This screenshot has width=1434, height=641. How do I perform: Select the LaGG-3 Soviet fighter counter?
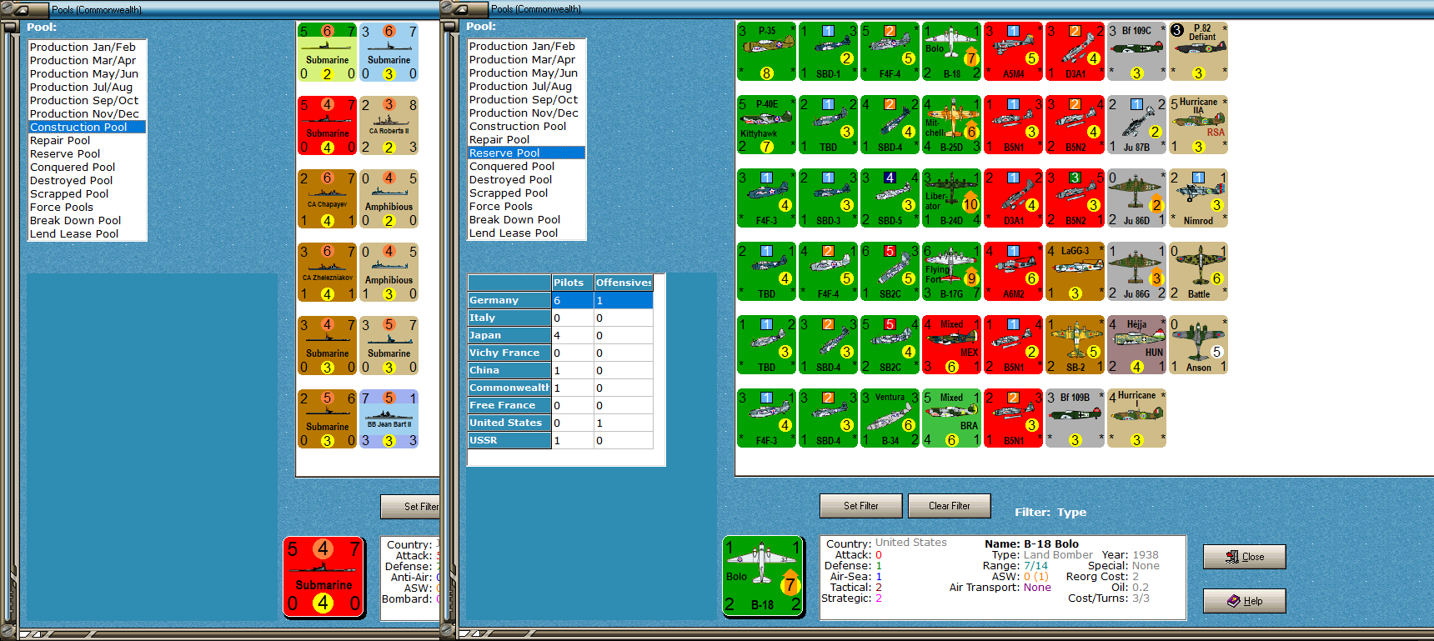point(1075,272)
